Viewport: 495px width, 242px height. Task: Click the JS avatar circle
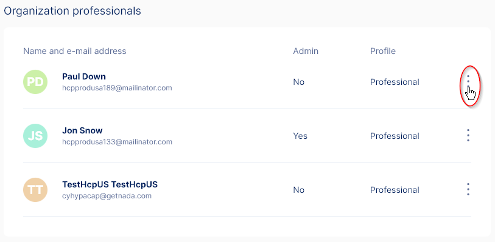(x=35, y=136)
